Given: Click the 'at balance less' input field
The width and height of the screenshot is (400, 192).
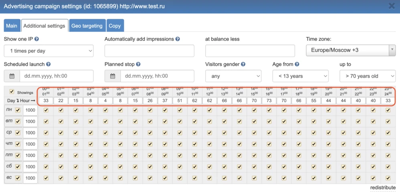Looking at the screenshot, I should click(250, 51).
